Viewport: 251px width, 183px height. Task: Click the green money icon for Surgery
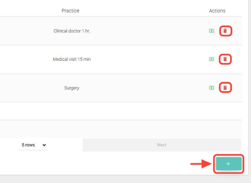(x=212, y=88)
